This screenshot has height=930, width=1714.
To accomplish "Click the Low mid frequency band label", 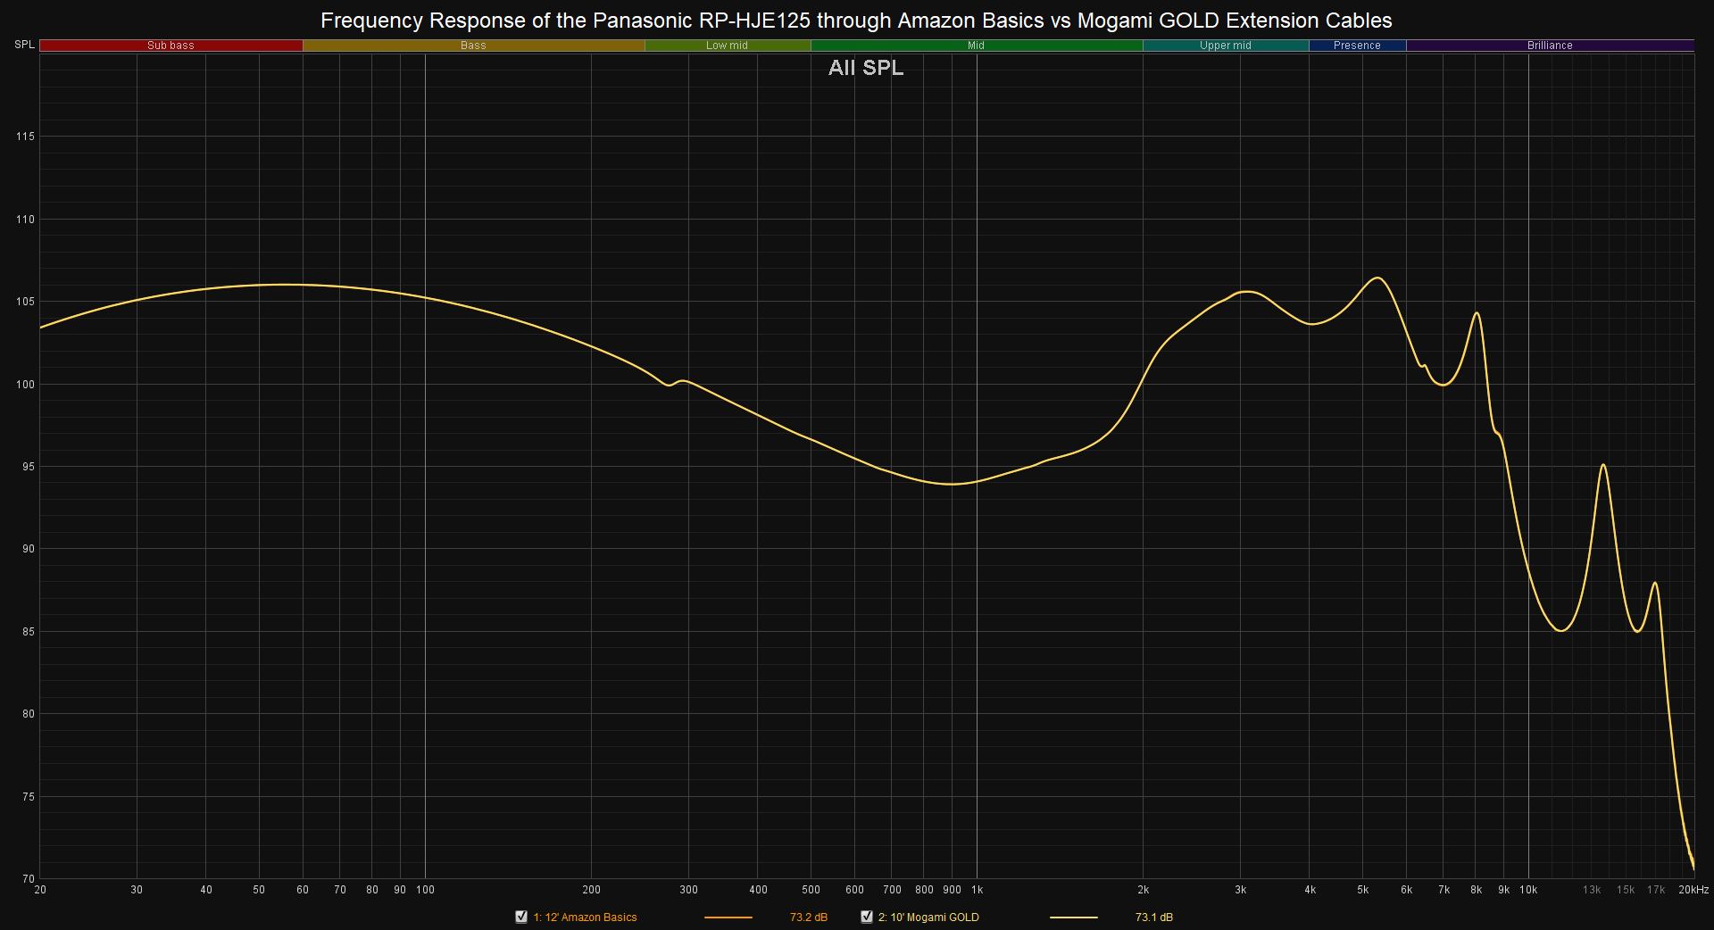I will tap(728, 46).
